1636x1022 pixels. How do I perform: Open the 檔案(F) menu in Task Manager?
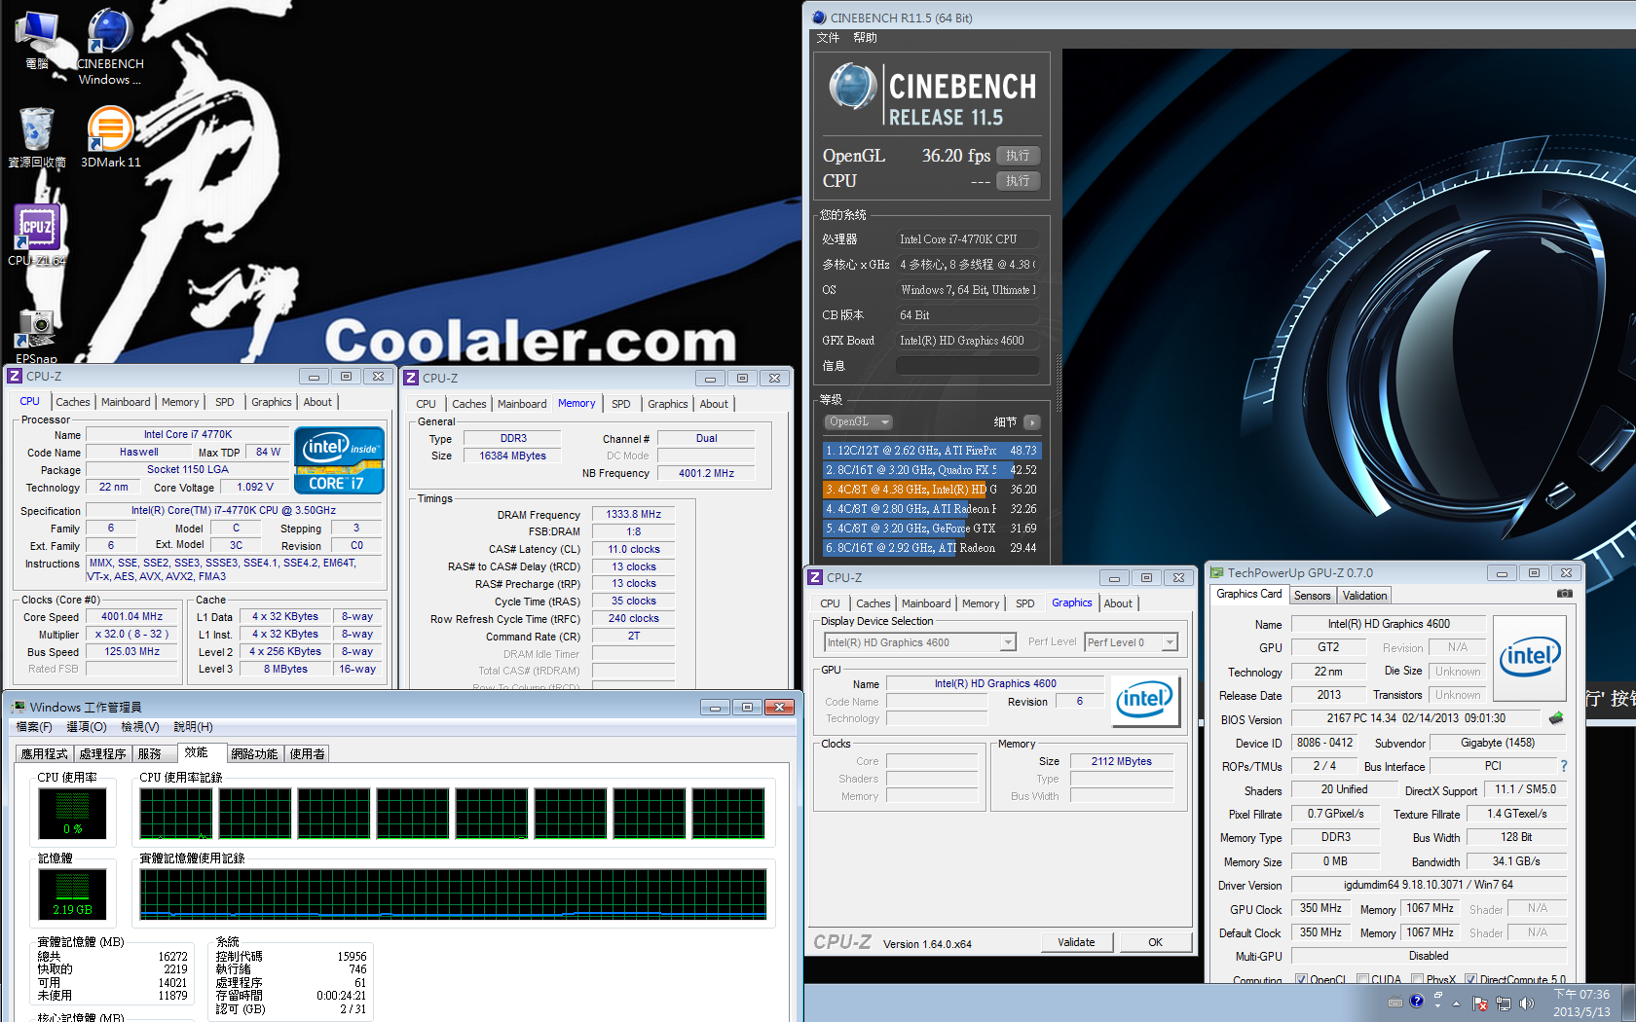(34, 727)
